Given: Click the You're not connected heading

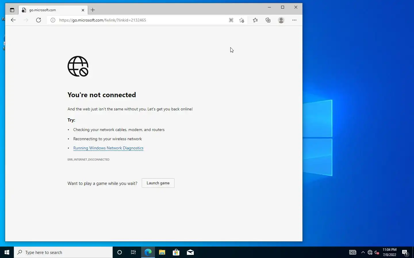Looking at the screenshot, I should [102, 95].
